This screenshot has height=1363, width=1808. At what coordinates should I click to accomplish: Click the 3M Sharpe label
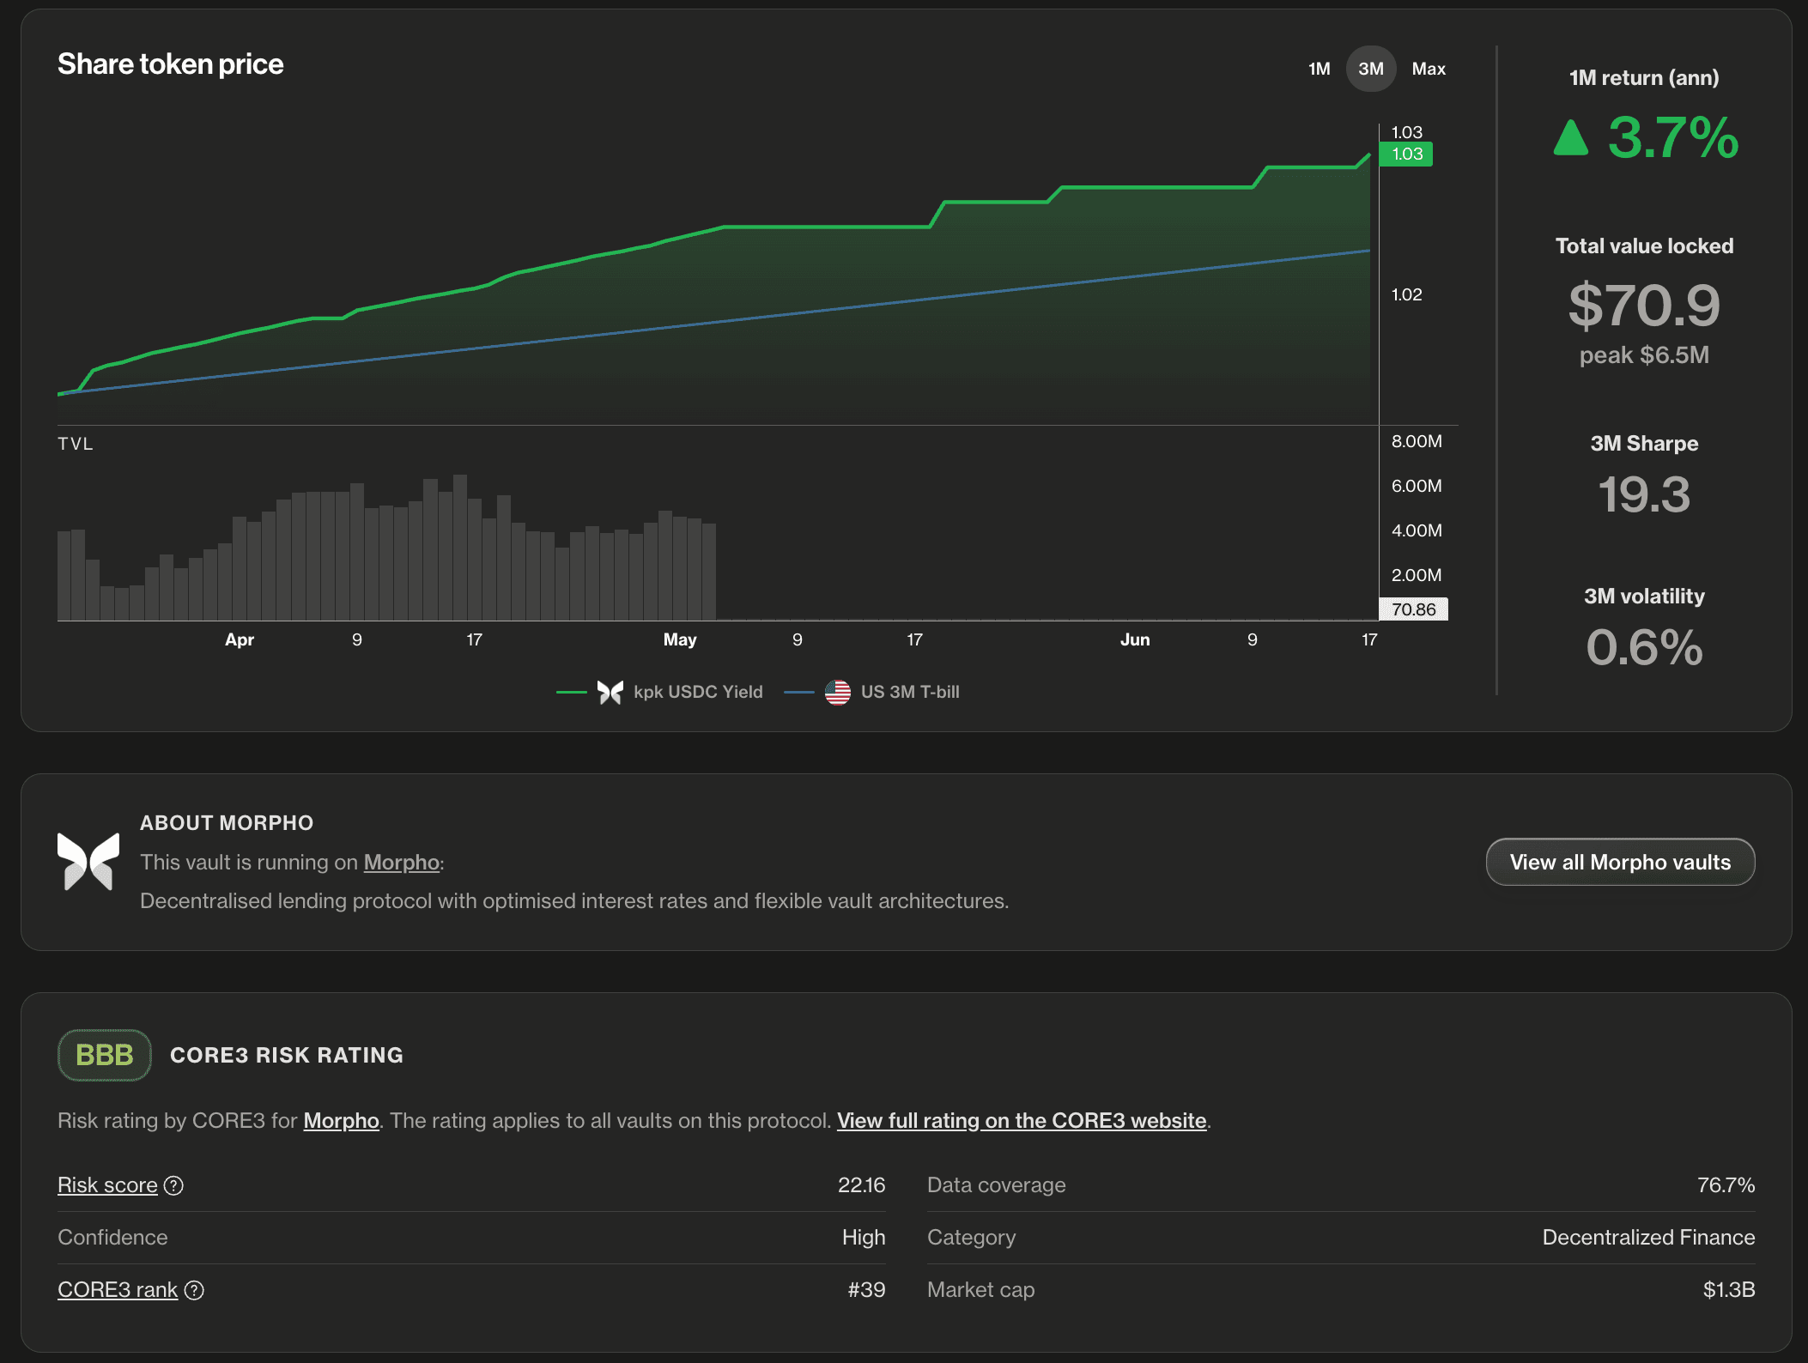(x=1644, y=444)
